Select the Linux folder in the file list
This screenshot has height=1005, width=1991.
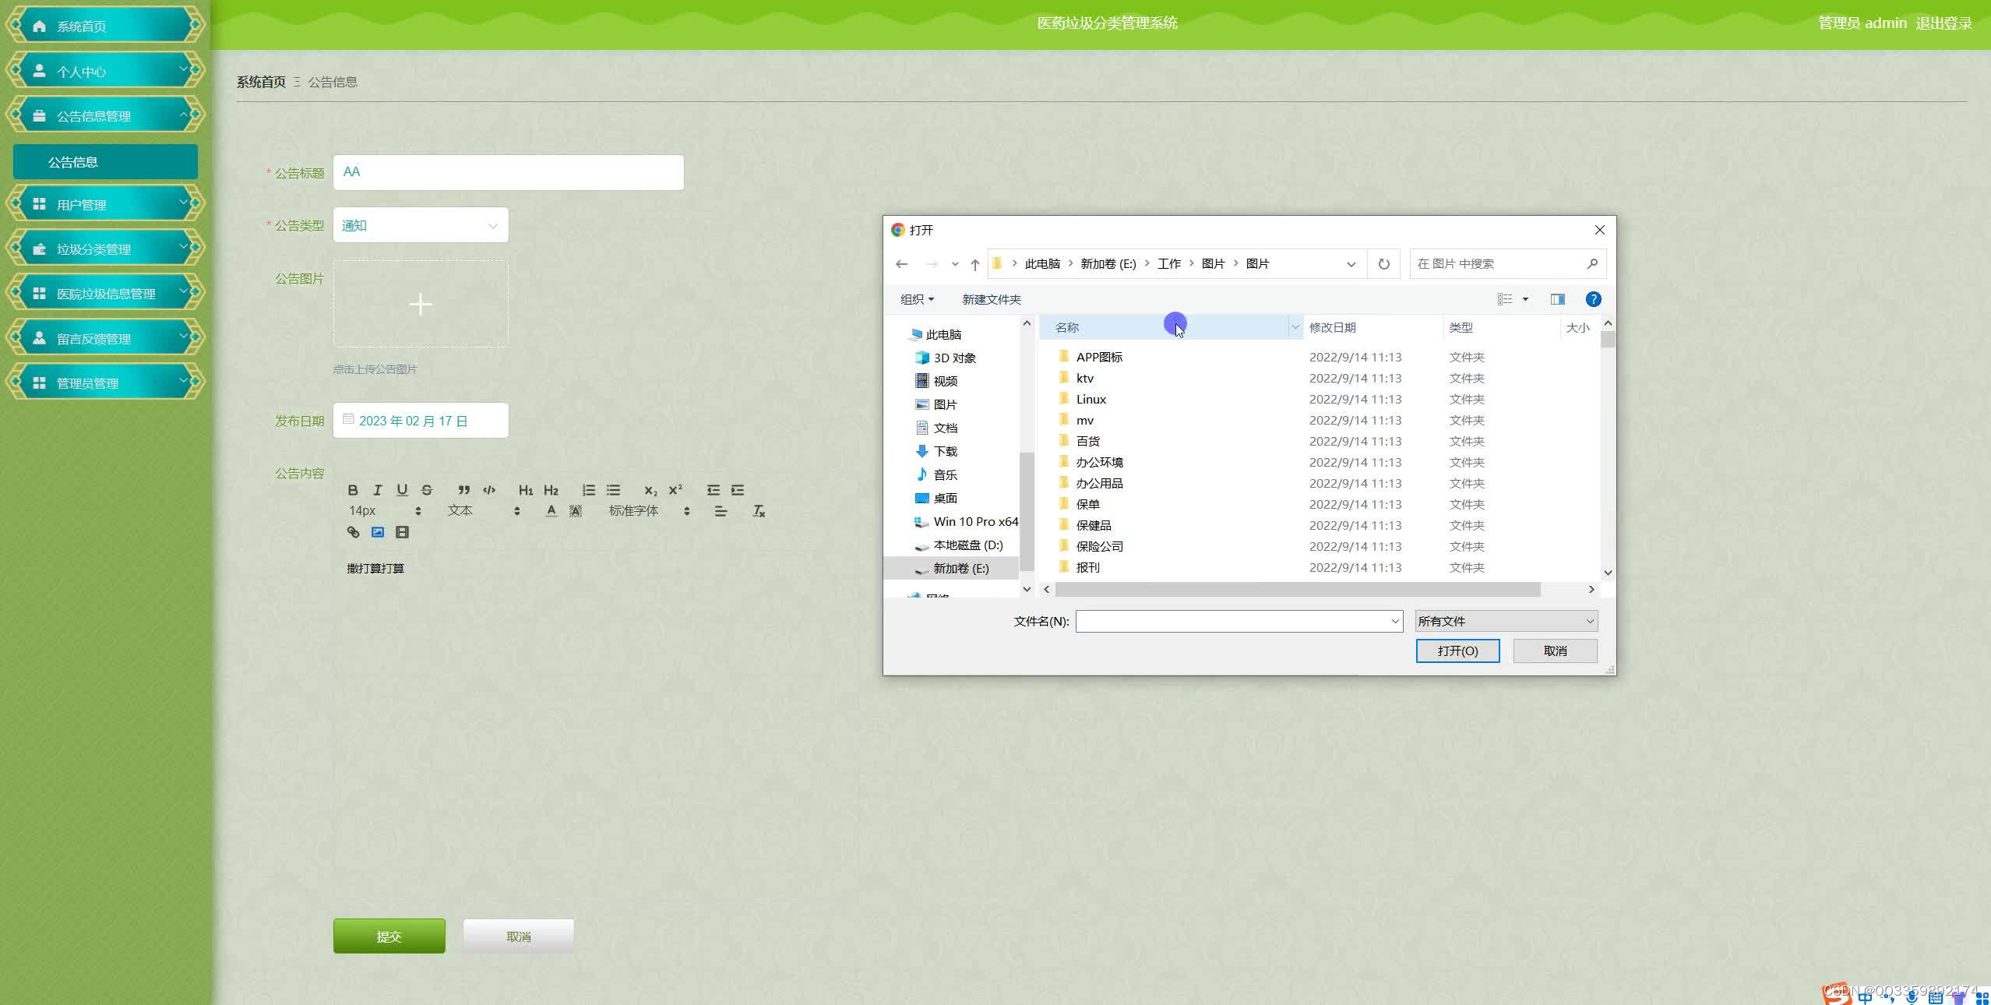(x=1091, y=399)
